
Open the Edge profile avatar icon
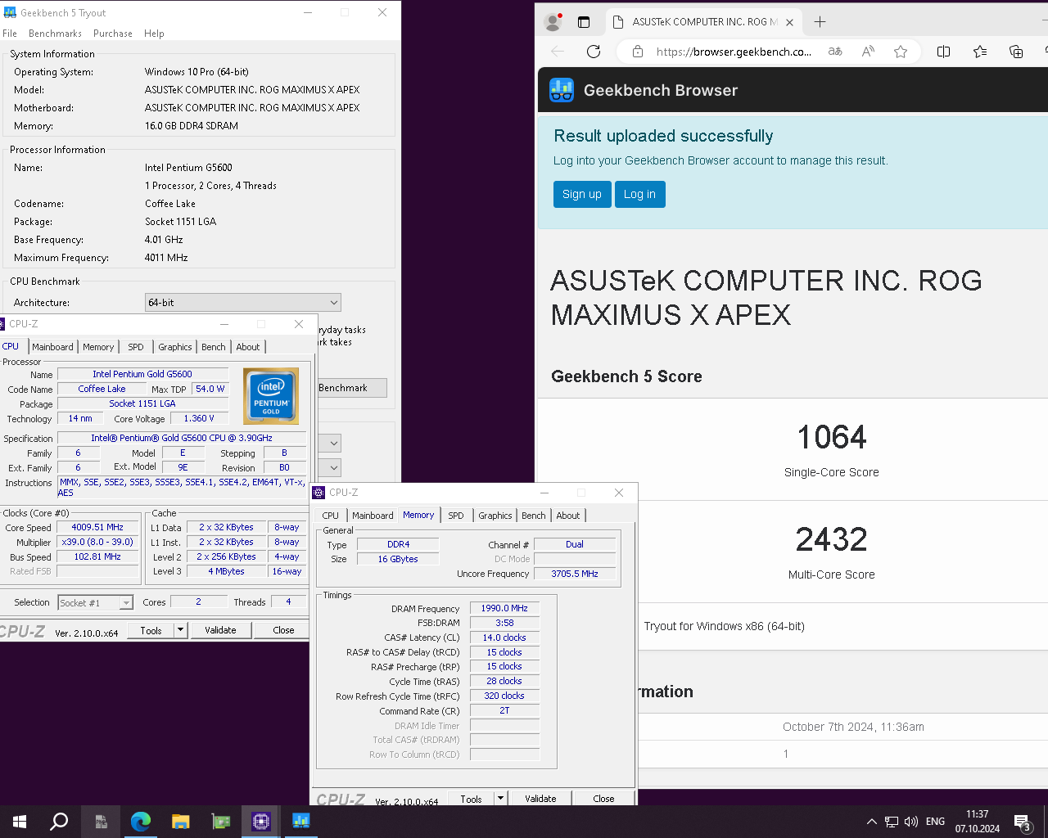click(553, 22)
